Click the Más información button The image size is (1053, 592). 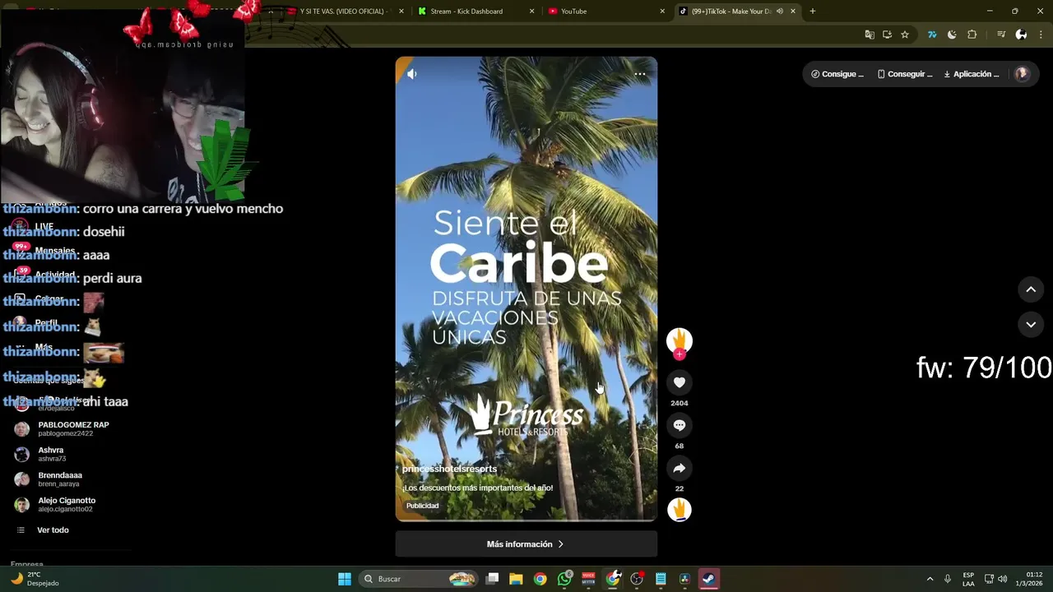[526, 544]
